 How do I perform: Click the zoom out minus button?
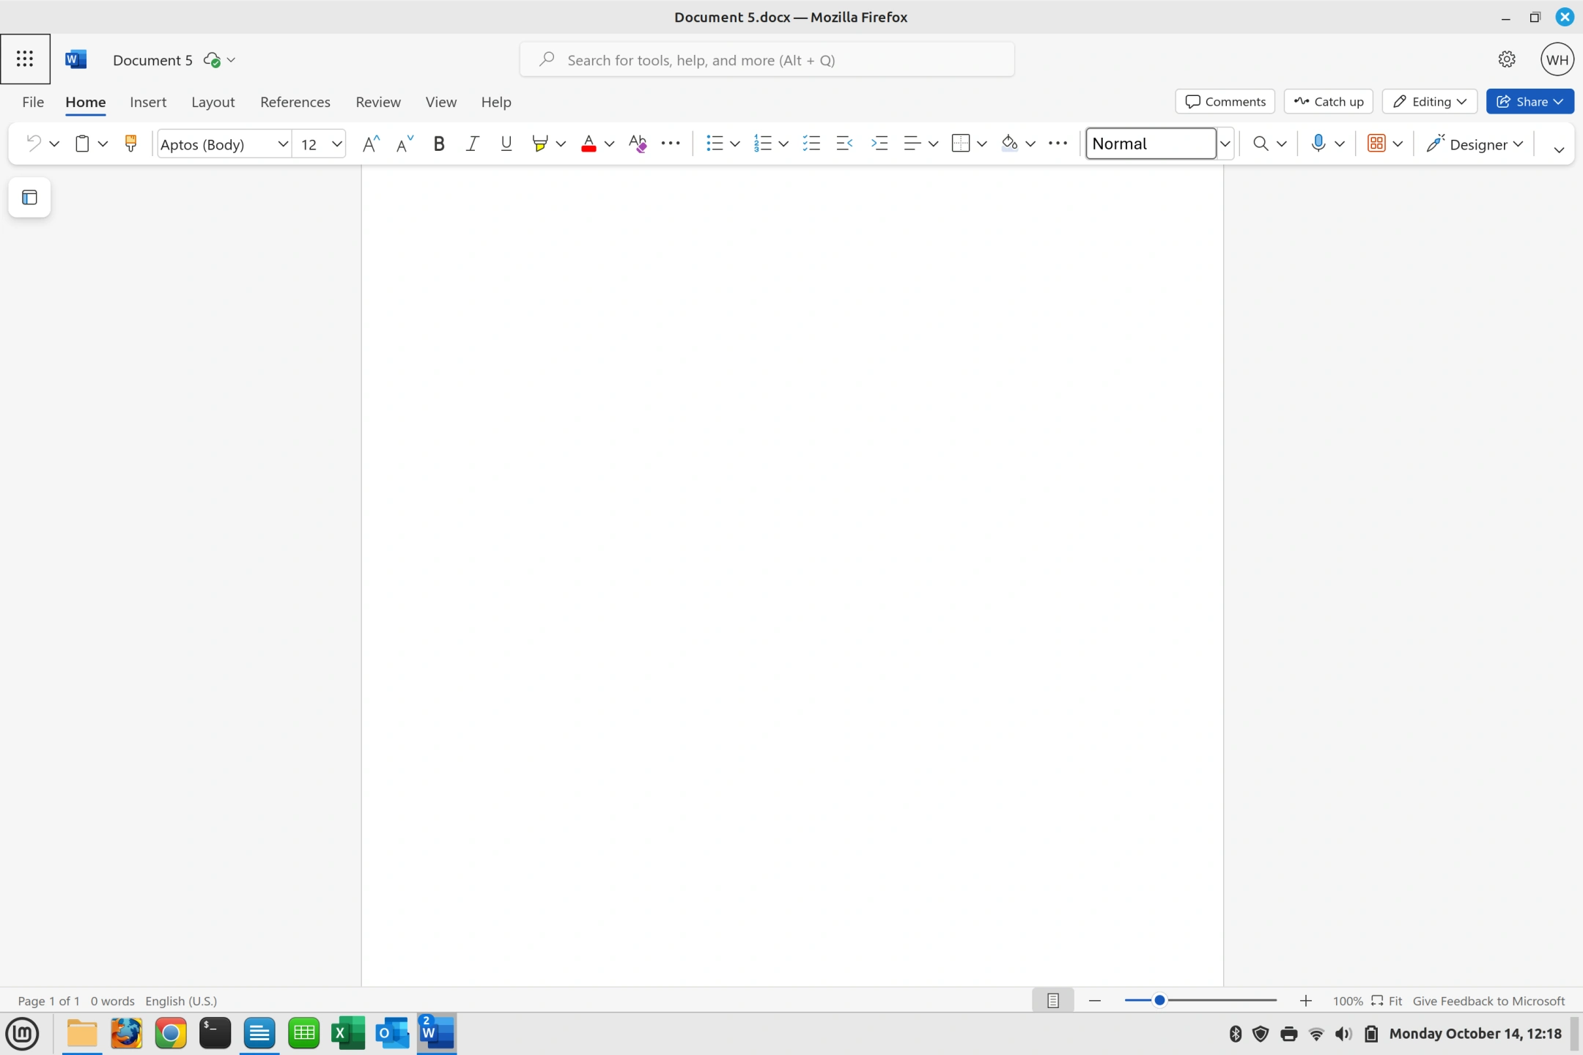click(x=1095, y=1001)
